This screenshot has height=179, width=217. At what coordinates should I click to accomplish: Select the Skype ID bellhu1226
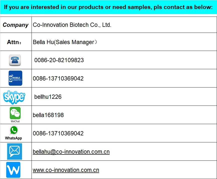[x=48, y=97]
